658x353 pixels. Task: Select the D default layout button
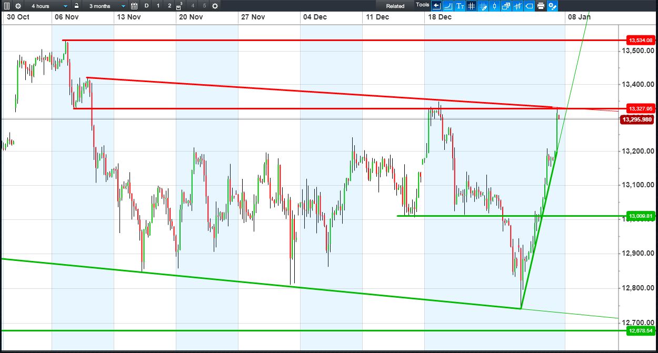(146, 6)
